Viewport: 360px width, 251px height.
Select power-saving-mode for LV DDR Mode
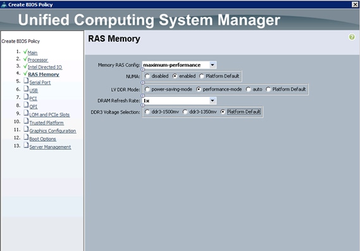(147, 89)
